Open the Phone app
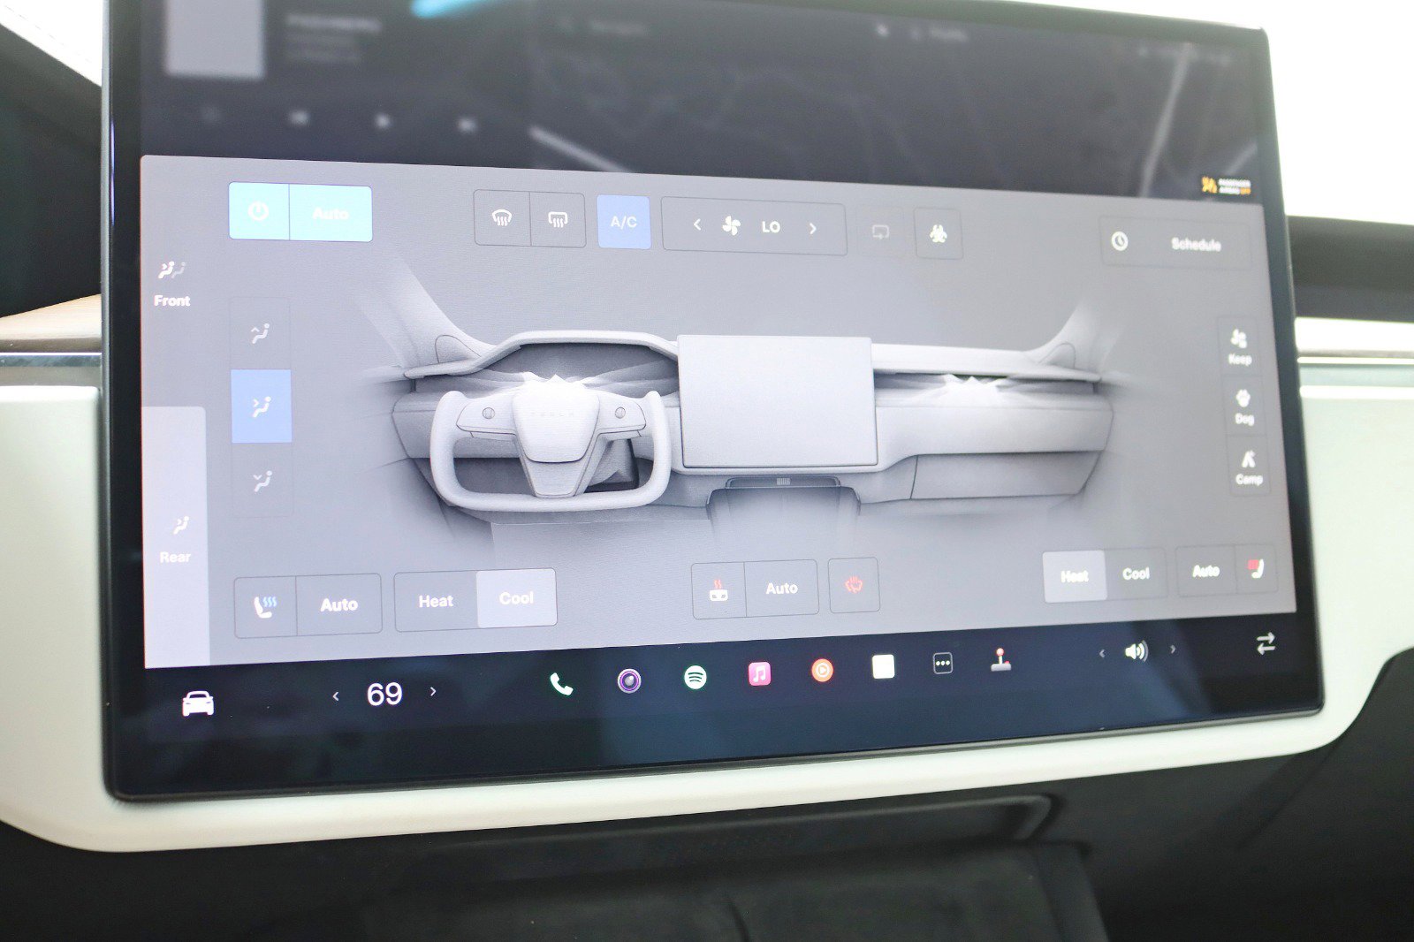 (561, 684)
